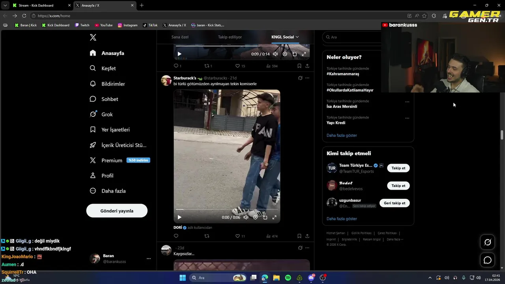
Task: Toggle picture-in-picture on Starburack's video
Action: (265, 217)
